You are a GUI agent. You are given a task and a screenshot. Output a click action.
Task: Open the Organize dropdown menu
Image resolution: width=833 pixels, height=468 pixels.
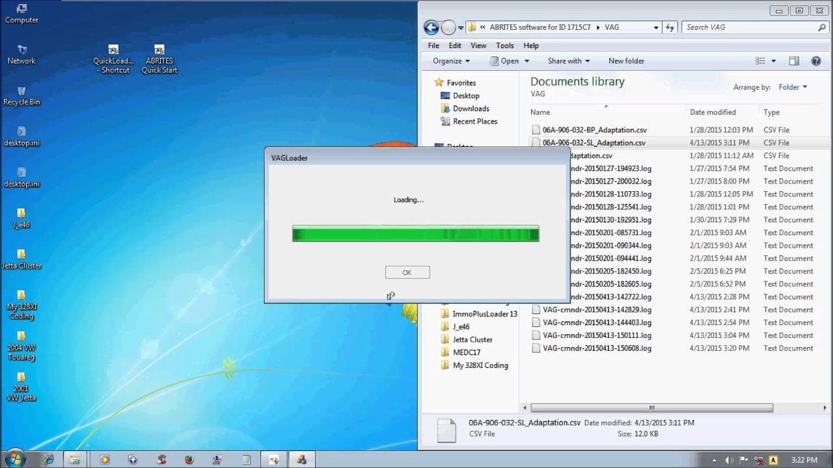pos(451,61)
